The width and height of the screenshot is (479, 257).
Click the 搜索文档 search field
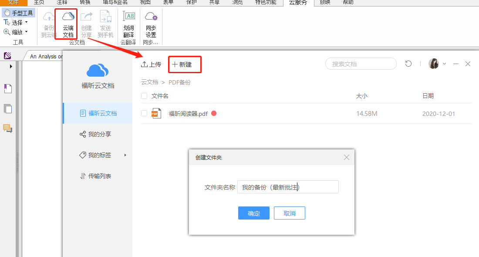point(361,64)
